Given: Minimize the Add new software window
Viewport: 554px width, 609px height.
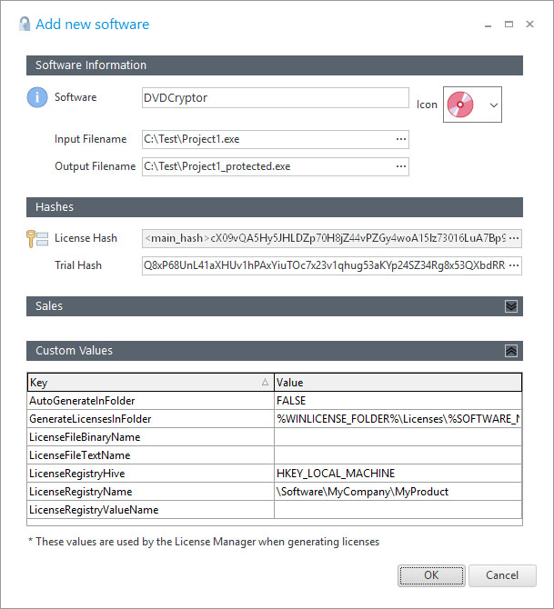Looking at the screenshot, I should click(489, 25).
